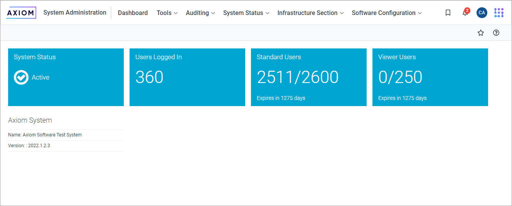Expand the Auditing dropdown menu

(200, 13)
